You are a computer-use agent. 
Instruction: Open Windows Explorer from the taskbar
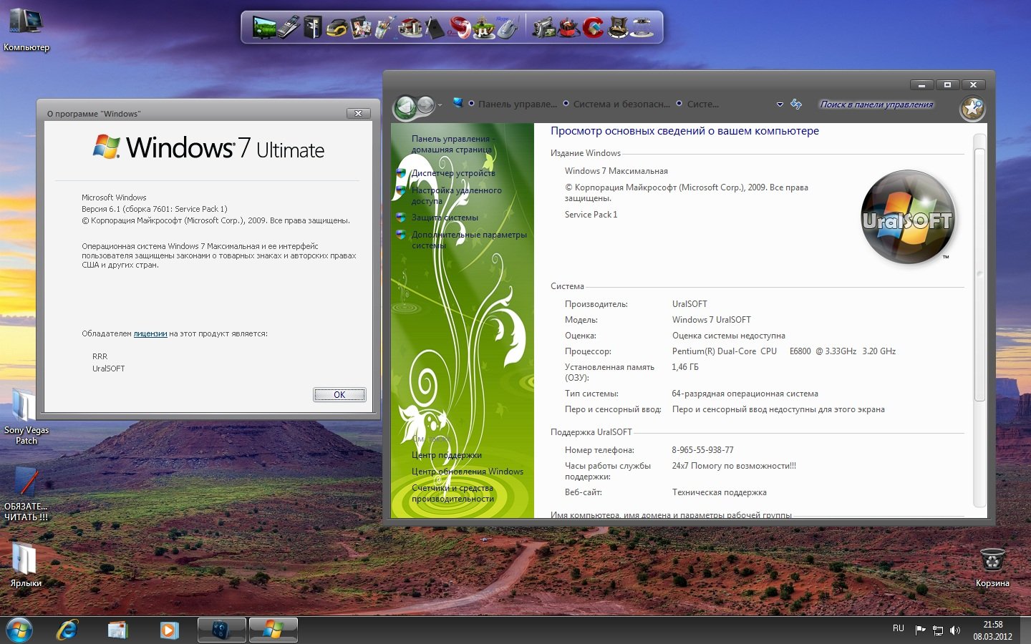117,630
